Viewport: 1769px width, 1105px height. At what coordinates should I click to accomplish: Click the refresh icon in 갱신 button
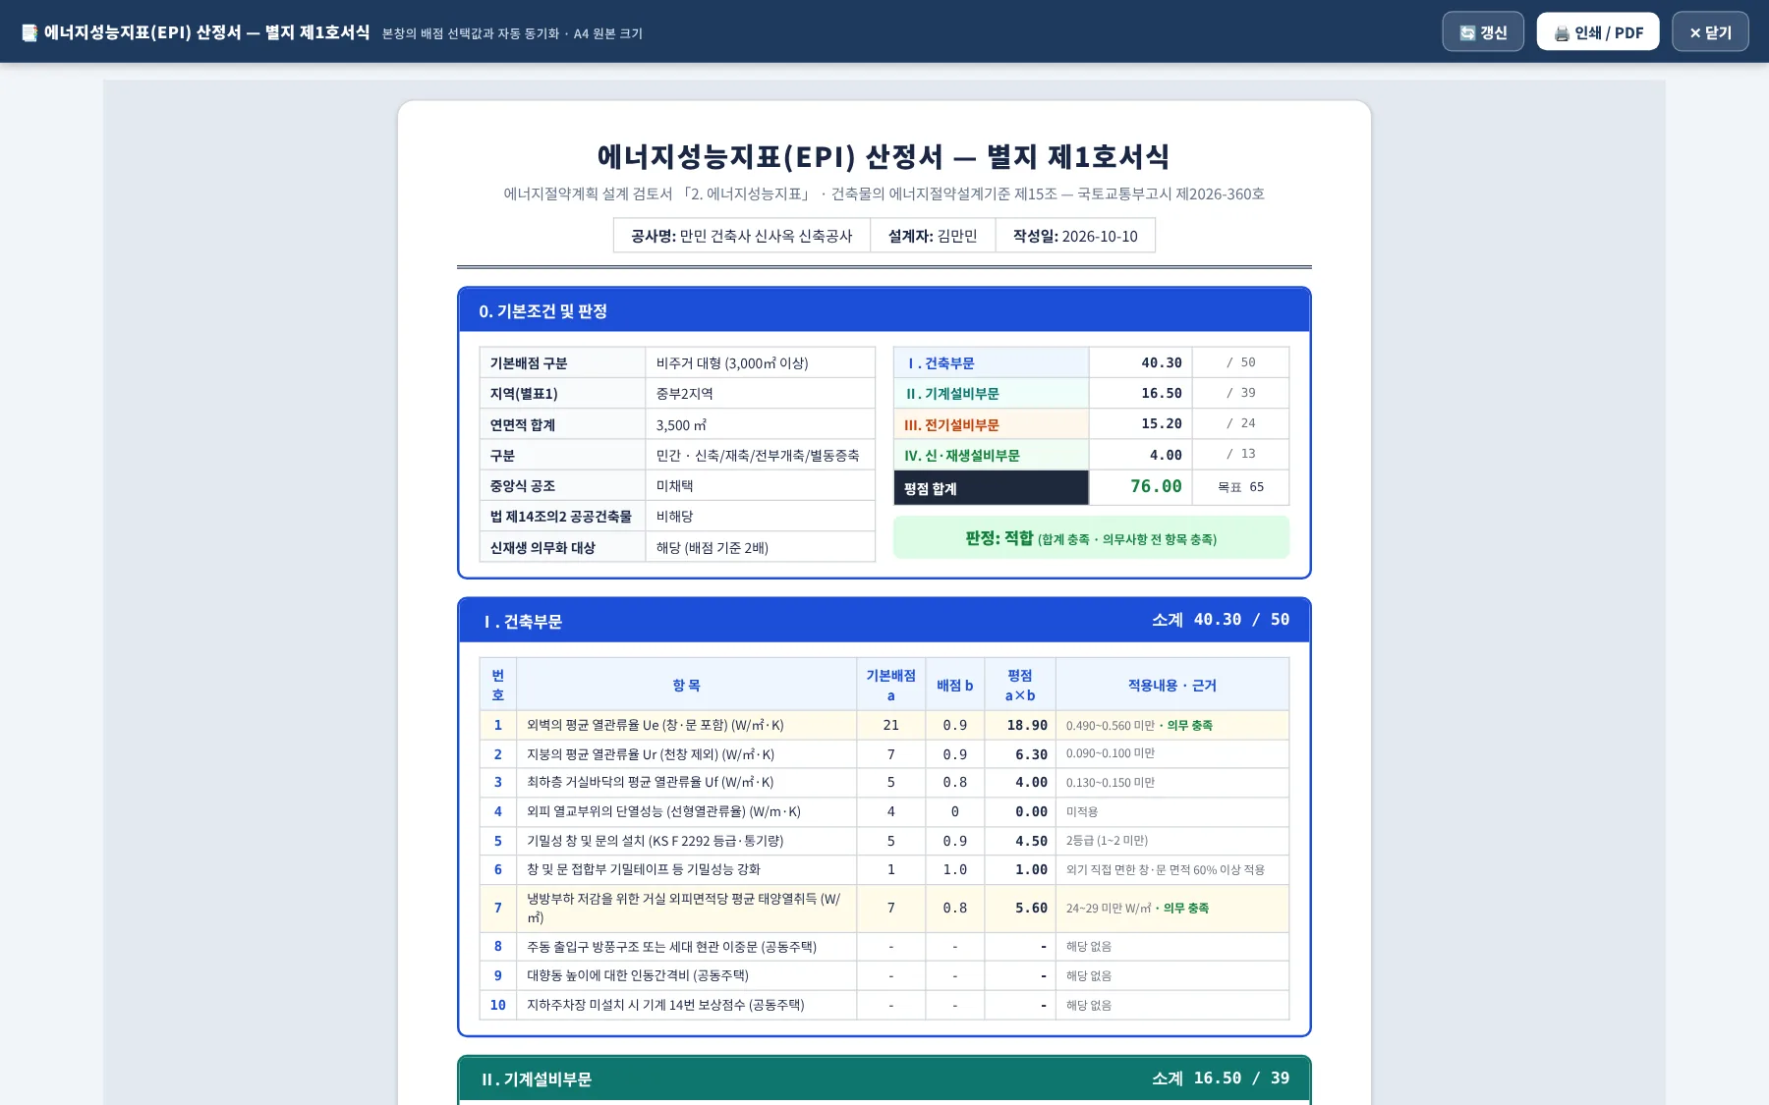click(x=1467, y=32)
